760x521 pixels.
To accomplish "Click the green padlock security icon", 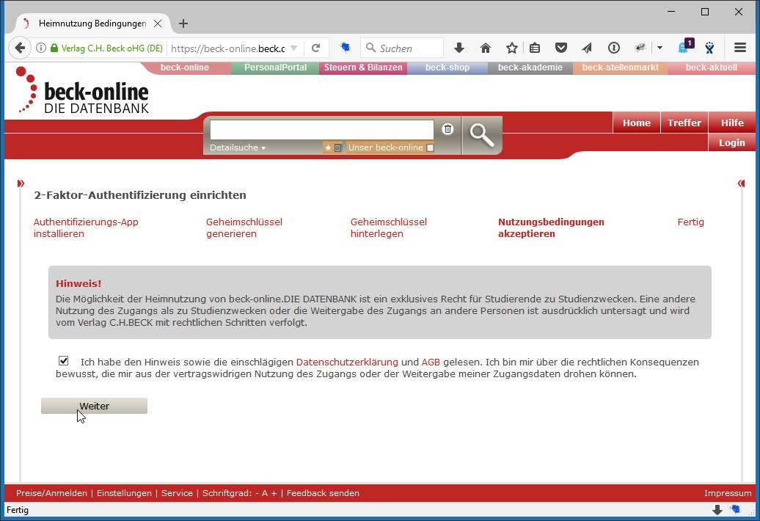I will point(54,48).
